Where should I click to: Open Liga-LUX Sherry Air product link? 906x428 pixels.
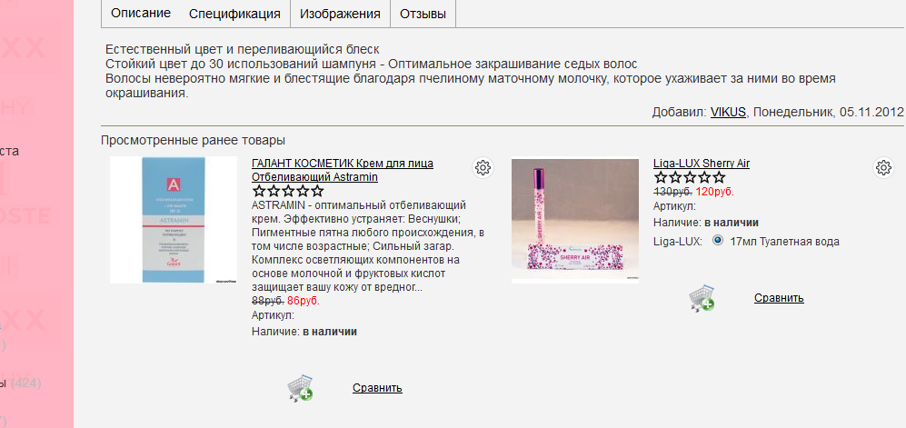(x=702, y=164)
